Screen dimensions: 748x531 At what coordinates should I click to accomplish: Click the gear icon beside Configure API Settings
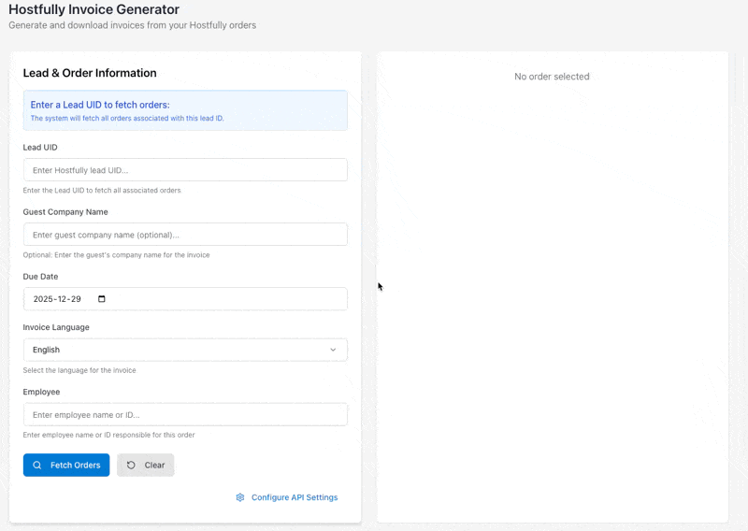point(240,497)
